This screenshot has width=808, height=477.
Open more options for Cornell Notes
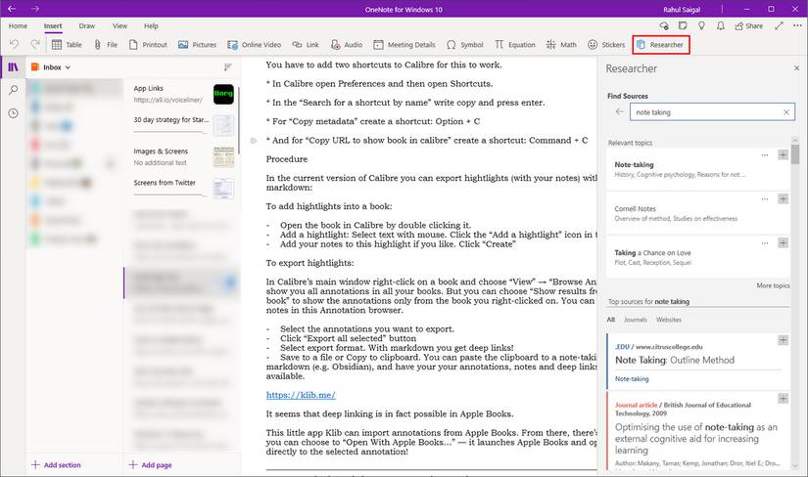coord(765,199)
